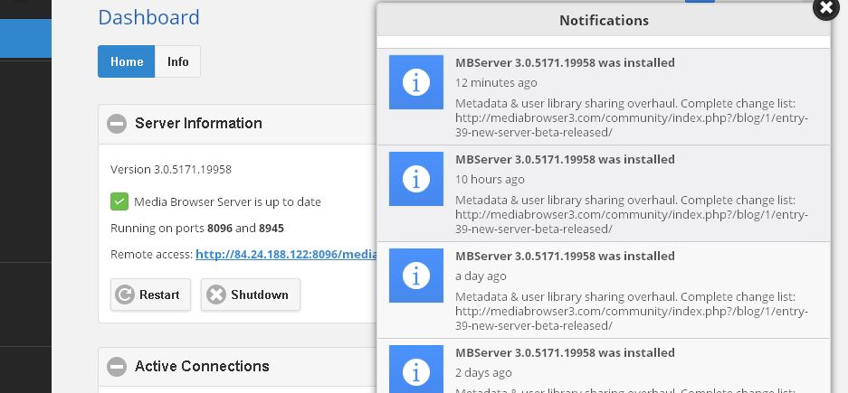Toggle the green up-to-date checkmark
Viewport: 848px width, 393px height.
(x=119, y=201)
